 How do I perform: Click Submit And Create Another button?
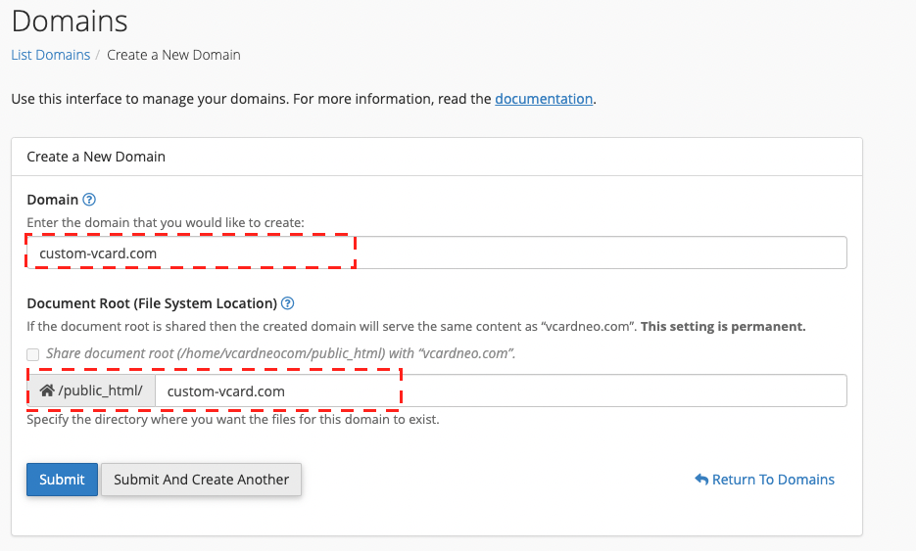click(201, 480)
